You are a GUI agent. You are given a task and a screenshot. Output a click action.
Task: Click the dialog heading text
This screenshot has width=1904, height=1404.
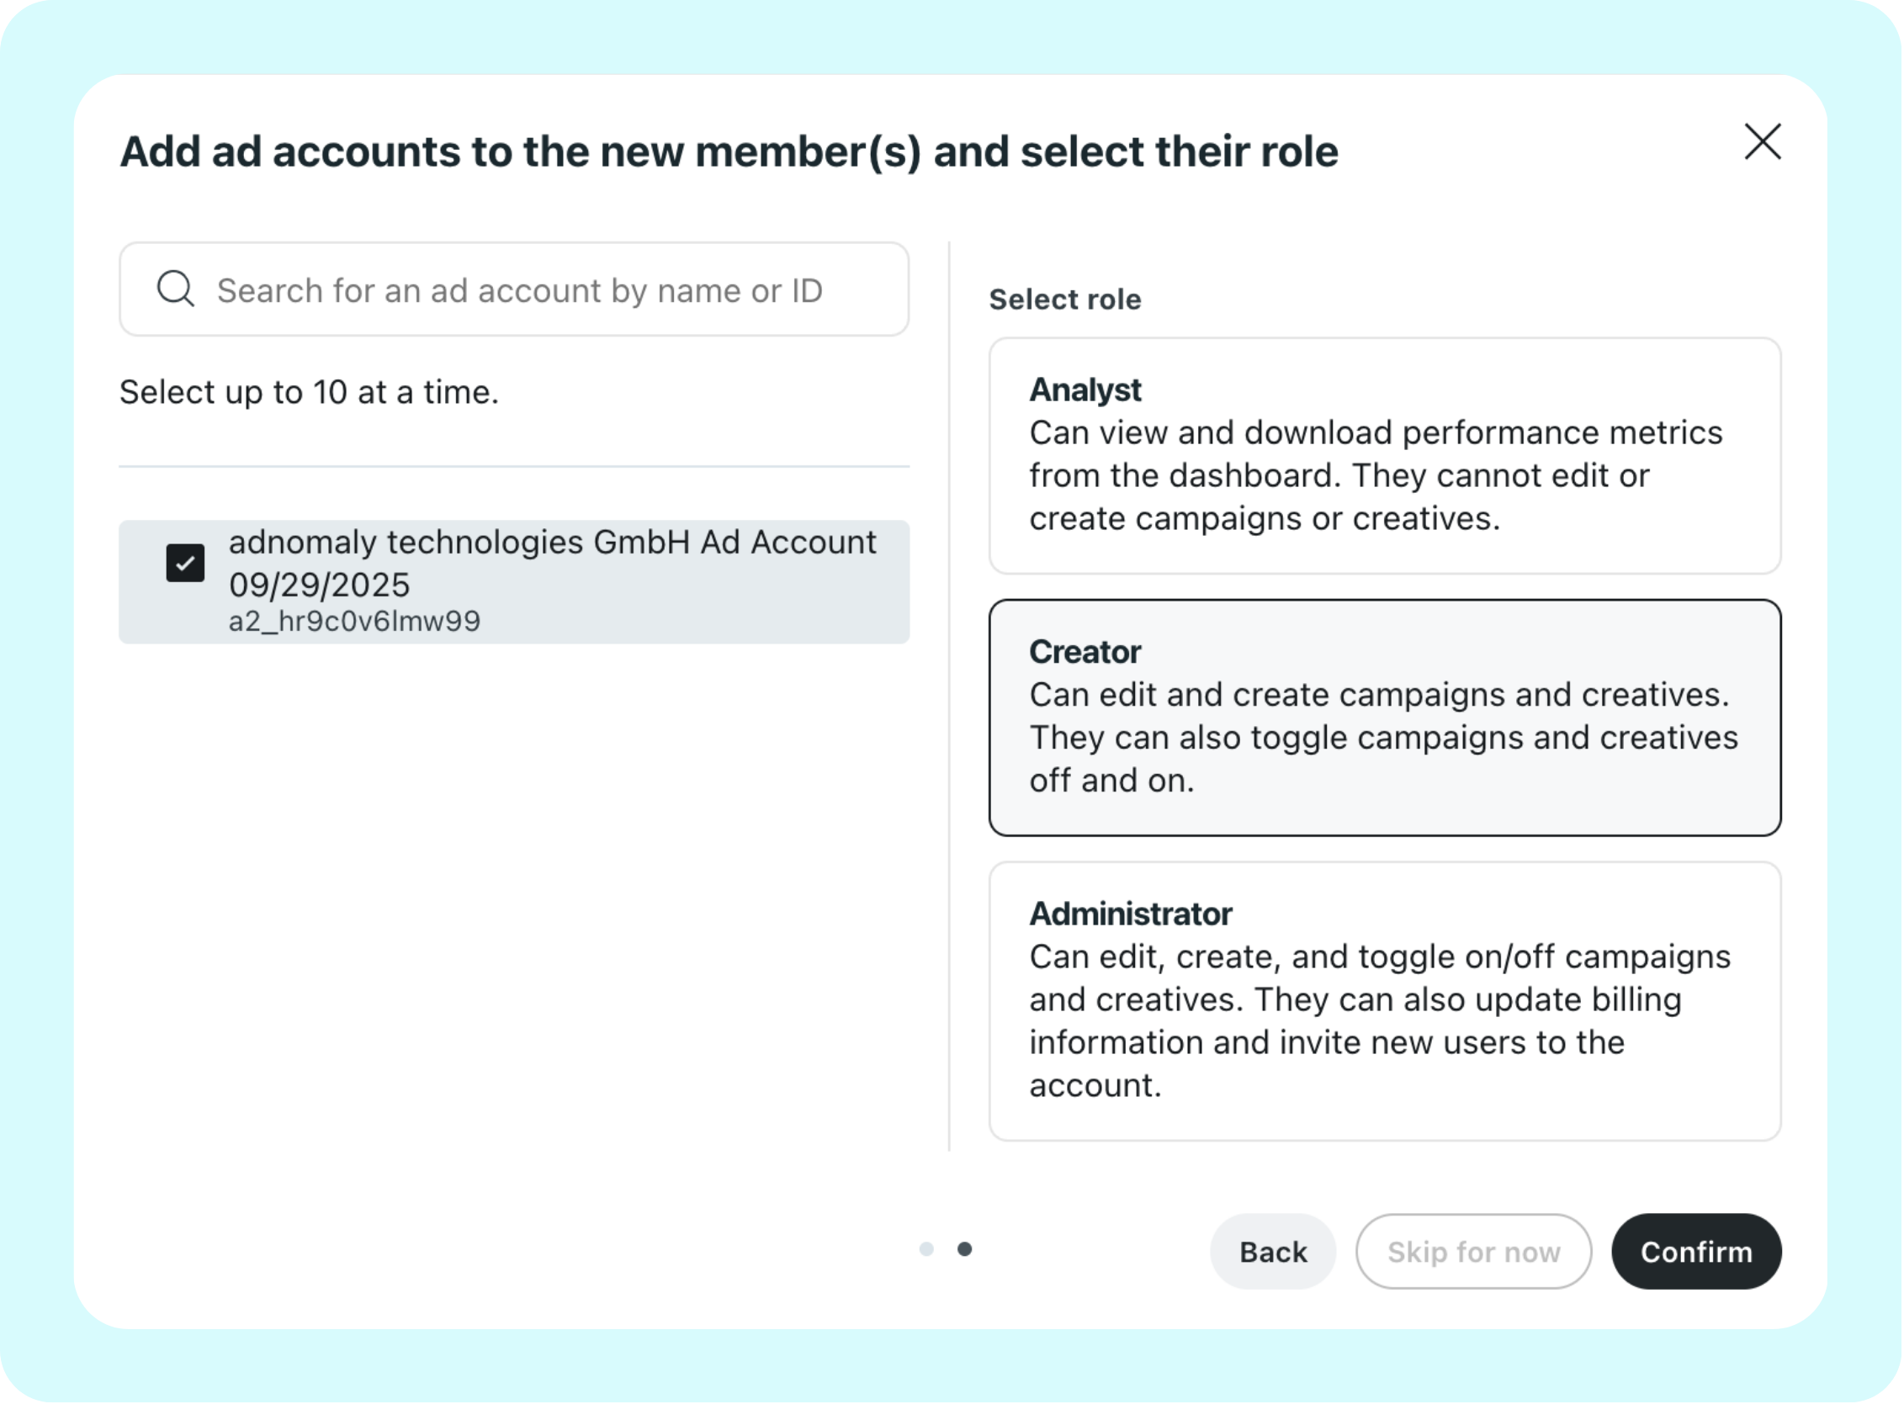(729, 152)
